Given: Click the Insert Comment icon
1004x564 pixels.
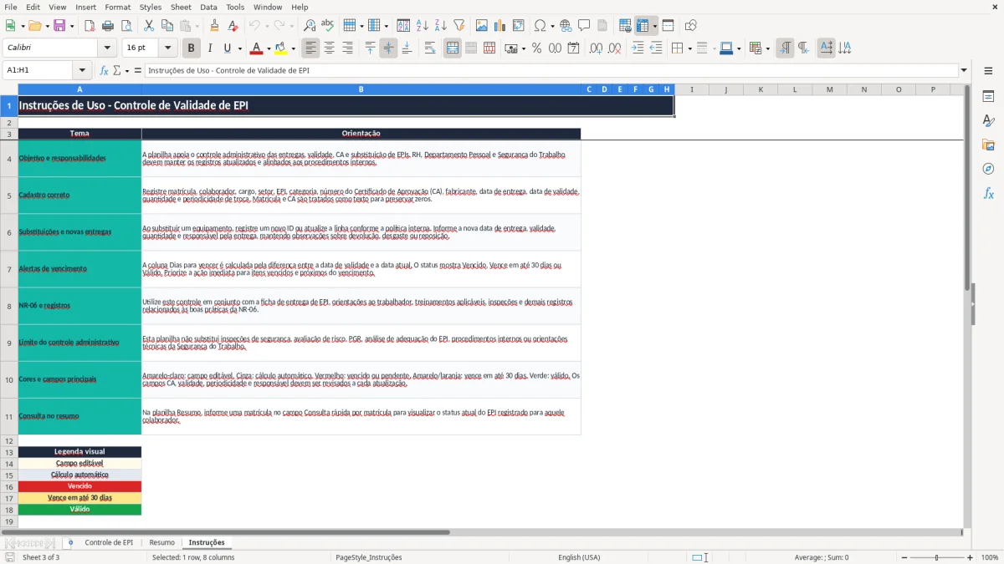Looking at the screenshot, I should (x=583, y=26).
